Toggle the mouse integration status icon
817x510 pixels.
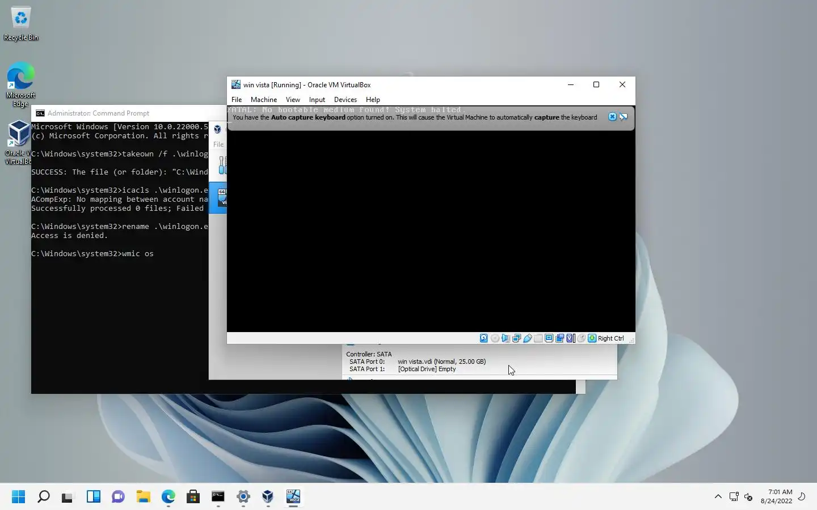click(x=582, y=338)
